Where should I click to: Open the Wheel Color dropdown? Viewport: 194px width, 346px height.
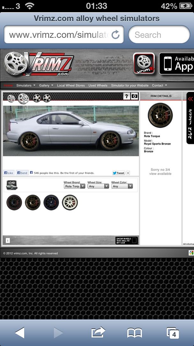point(122,186)
